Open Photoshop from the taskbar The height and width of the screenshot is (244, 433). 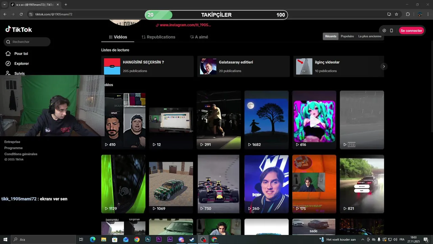[x=148, y=240]
